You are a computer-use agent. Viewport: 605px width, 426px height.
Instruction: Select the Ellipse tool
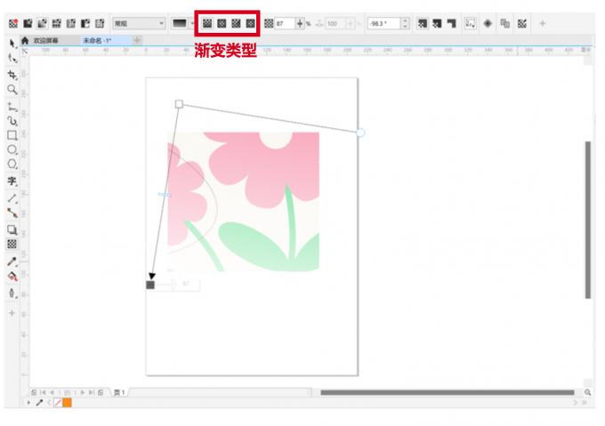click(12, 150)
